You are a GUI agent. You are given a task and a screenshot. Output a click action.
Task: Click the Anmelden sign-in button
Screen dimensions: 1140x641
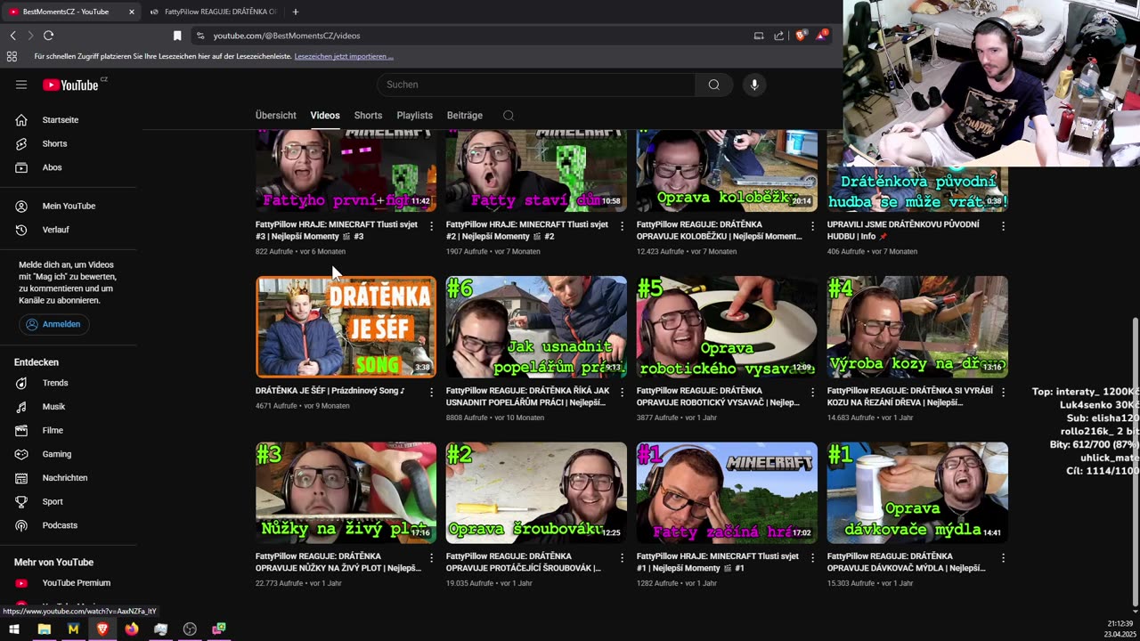pos(54,324)
